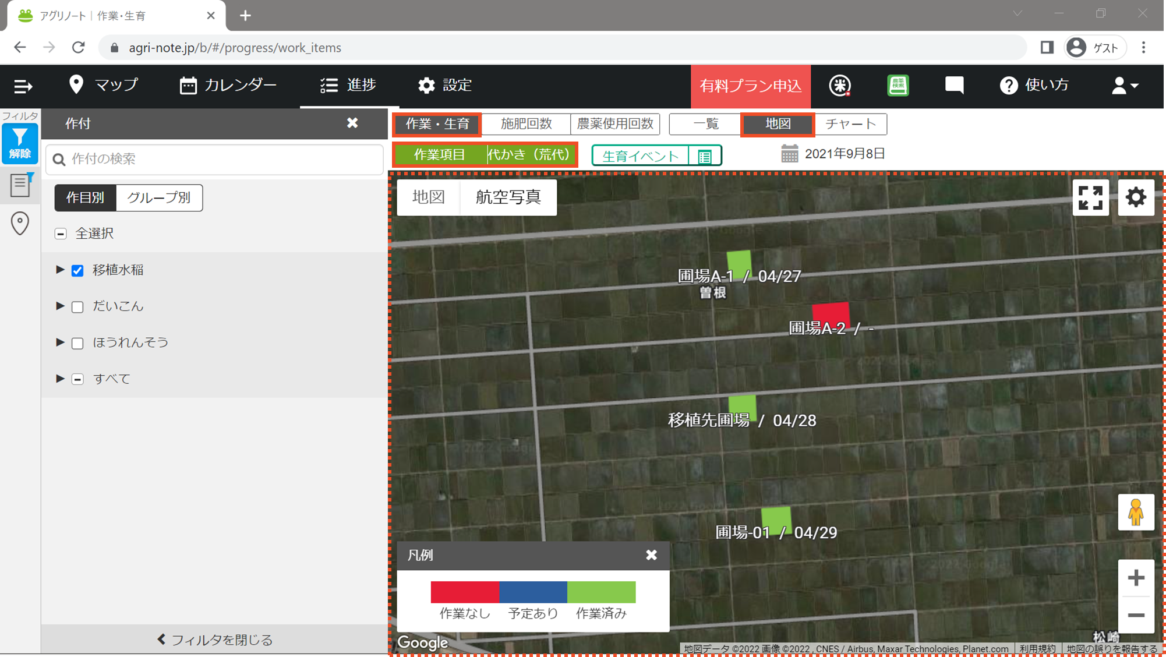Open the calendar icon beside 2021年9月8日

789,154
